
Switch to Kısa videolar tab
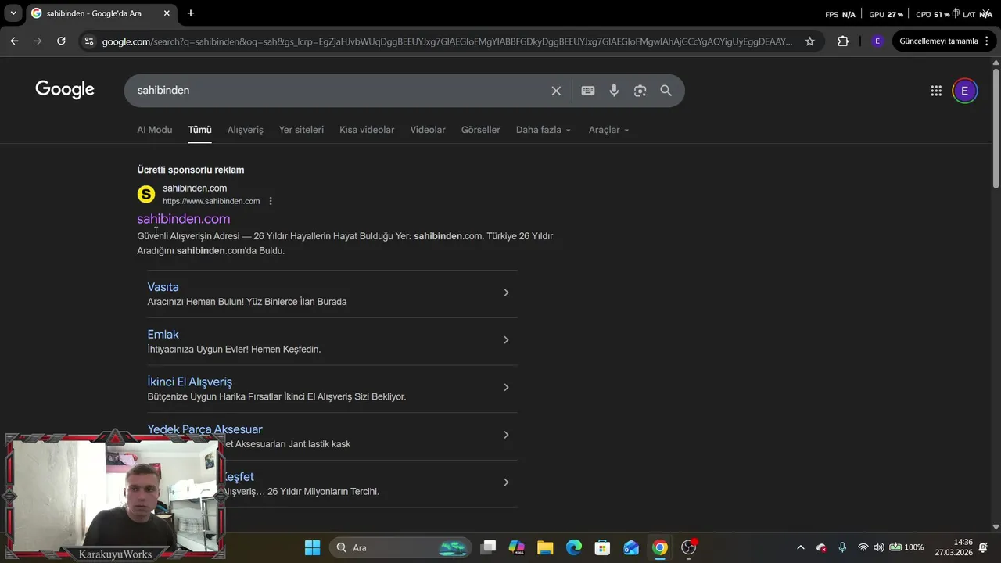pyautogui.click(x=367, y=130)
